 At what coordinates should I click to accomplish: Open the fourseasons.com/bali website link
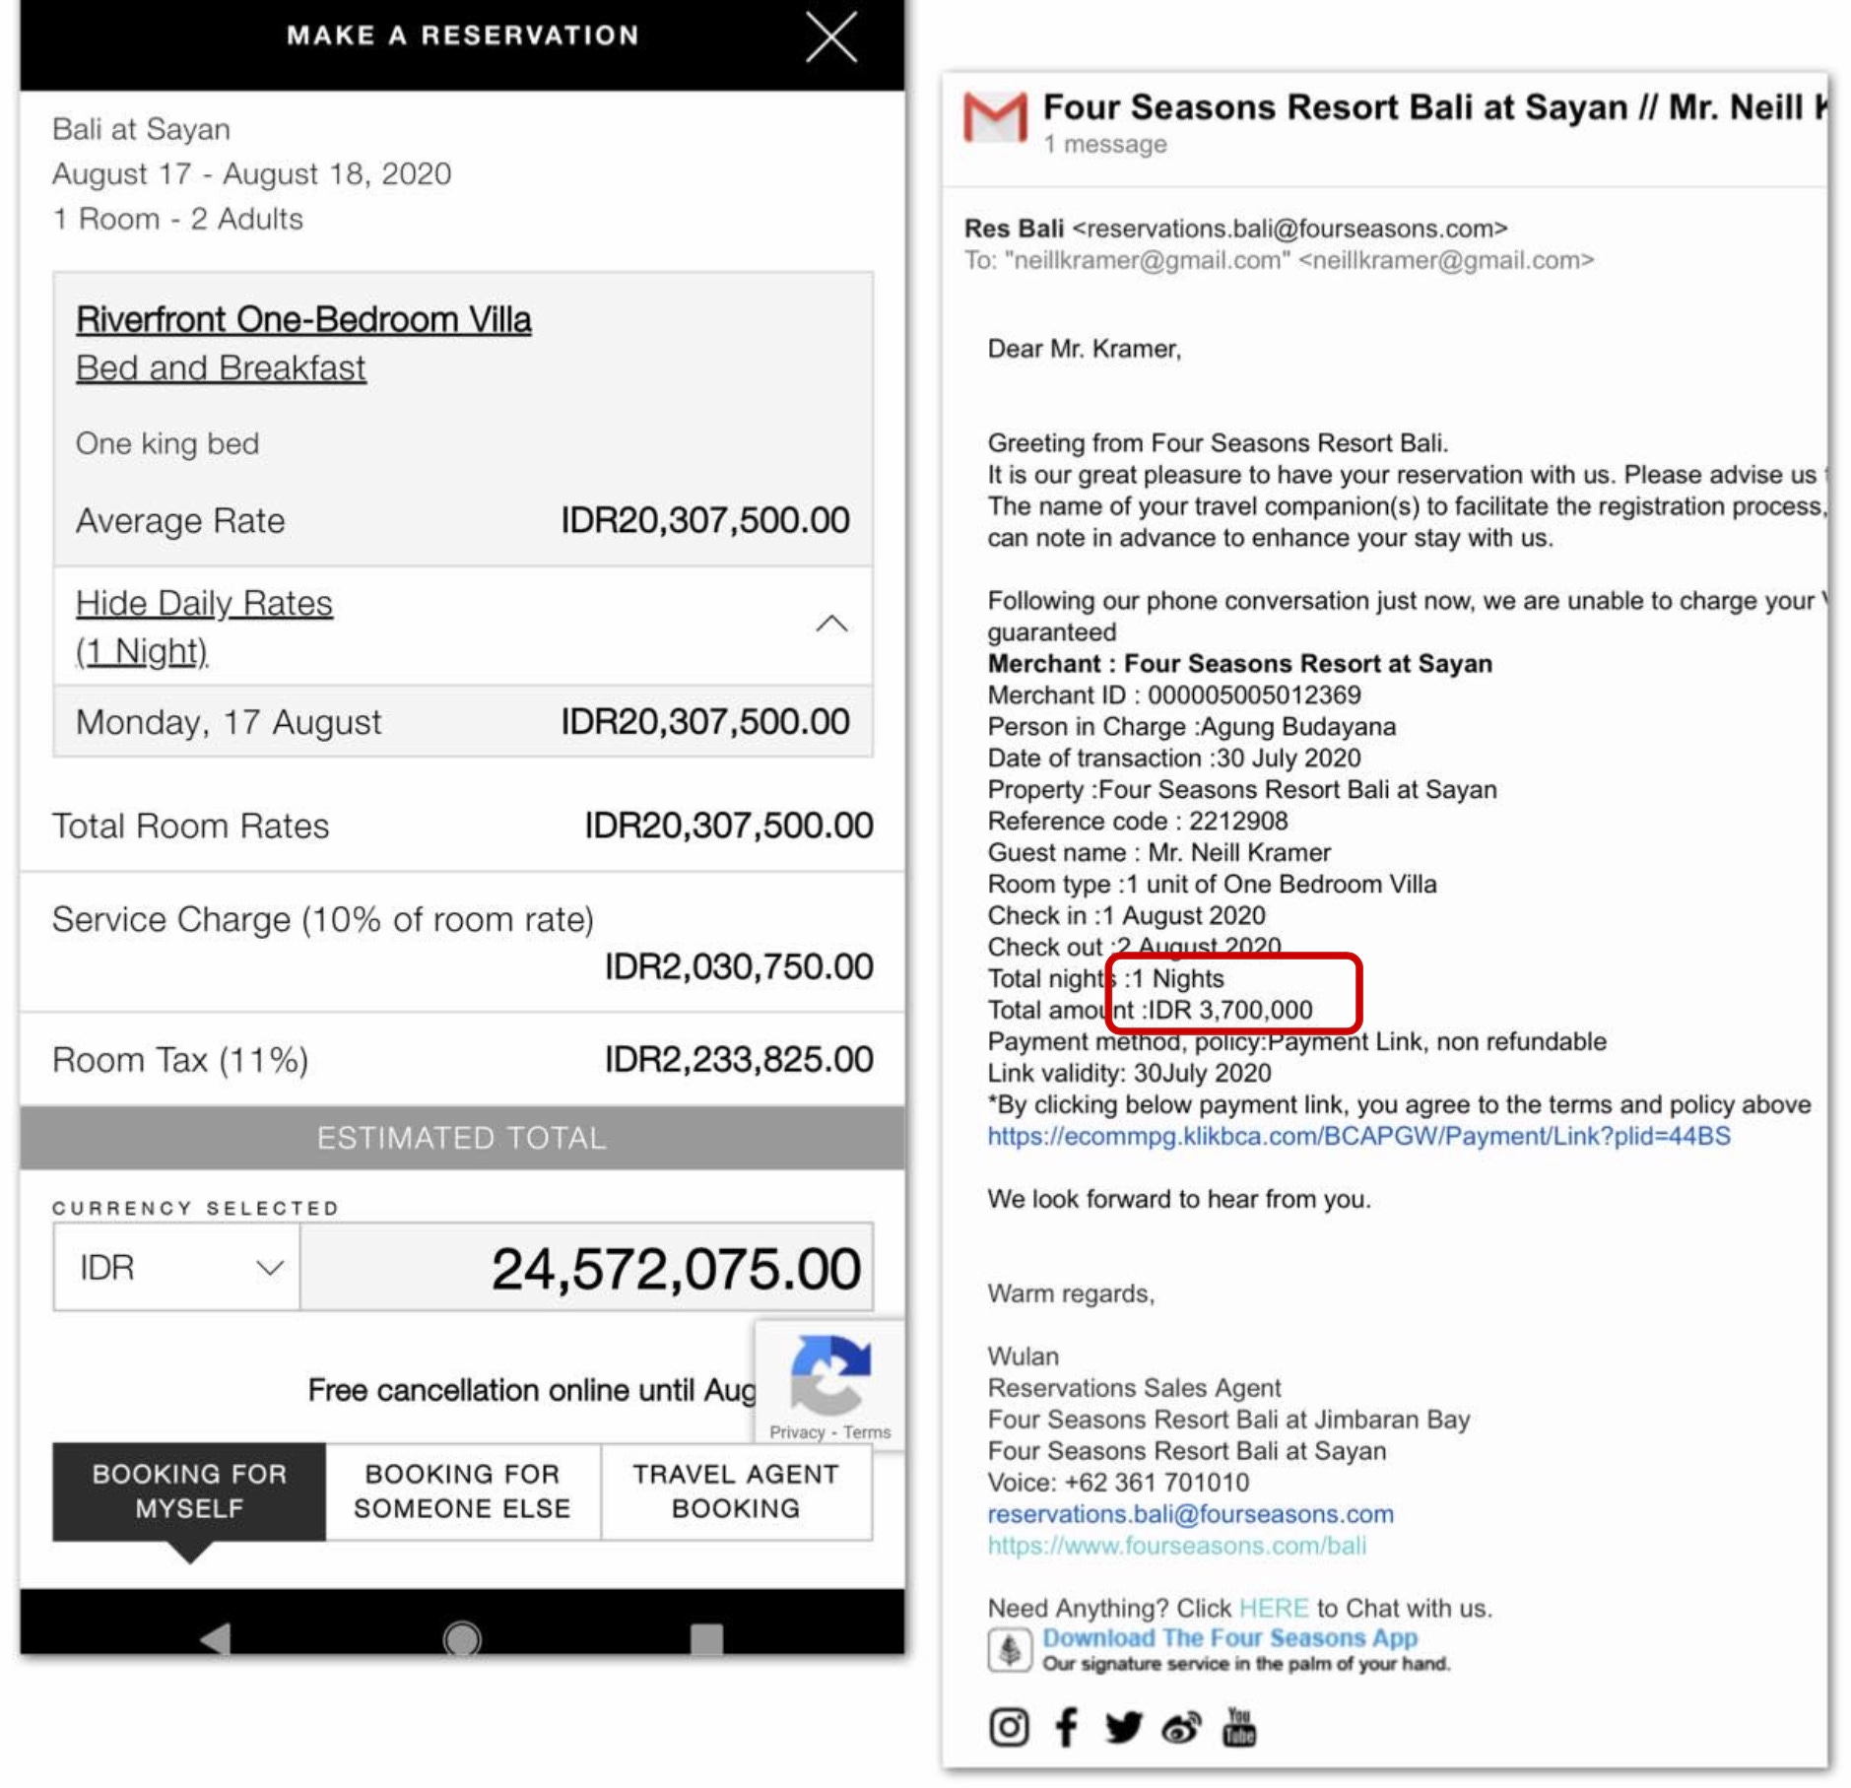(x=1176, y=1545)
